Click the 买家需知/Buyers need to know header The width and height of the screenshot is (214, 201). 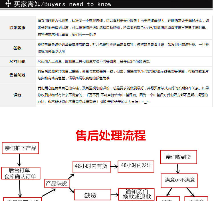coord(63,4)
